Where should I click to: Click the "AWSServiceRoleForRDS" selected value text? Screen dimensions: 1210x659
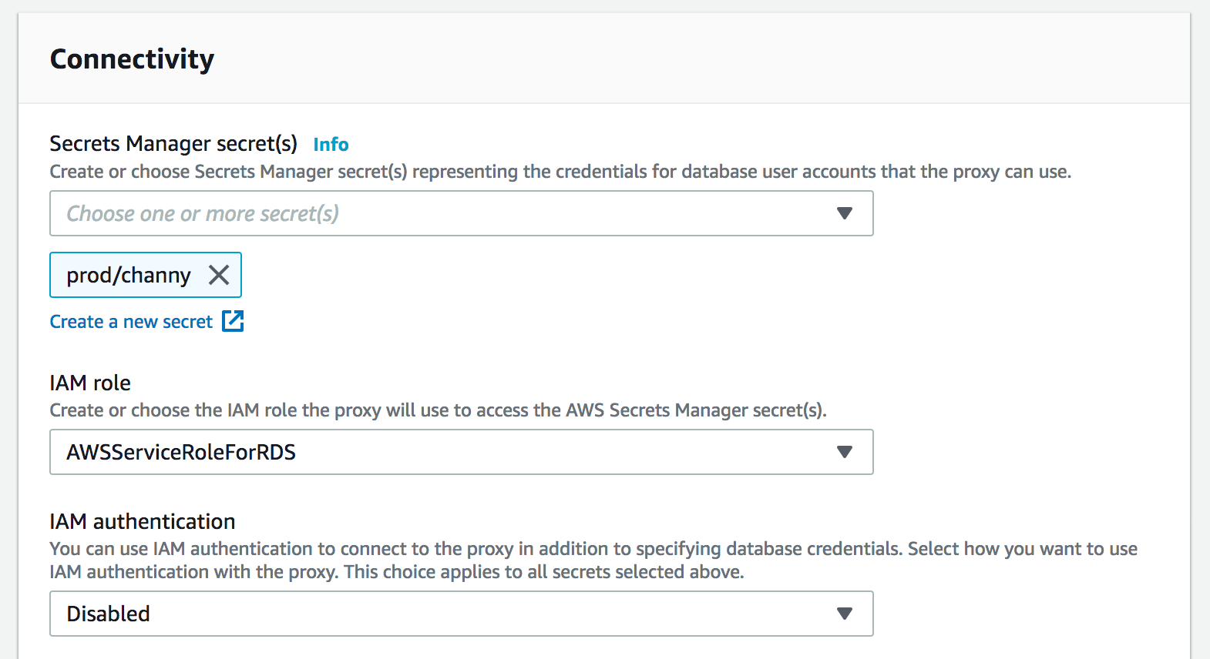181,452
